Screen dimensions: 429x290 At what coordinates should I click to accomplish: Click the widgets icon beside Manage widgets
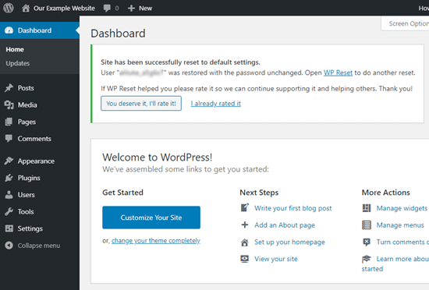[367, 208]
